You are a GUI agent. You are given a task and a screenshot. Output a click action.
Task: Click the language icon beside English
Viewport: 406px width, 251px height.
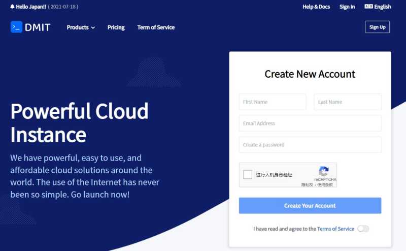[368, 7]
